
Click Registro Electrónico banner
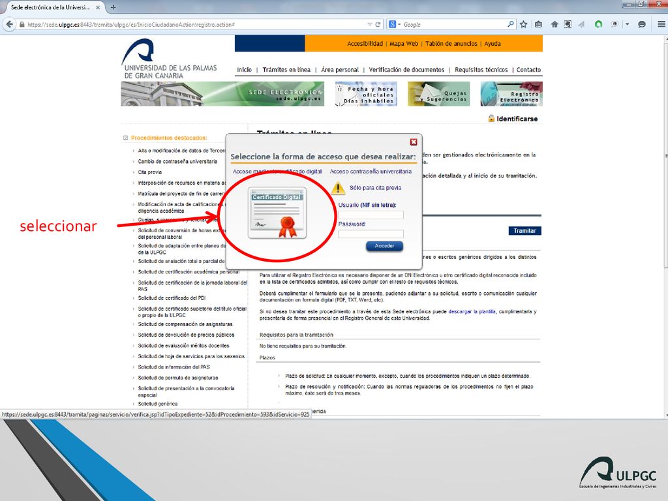pyautogui.click(x=511, y=94)
